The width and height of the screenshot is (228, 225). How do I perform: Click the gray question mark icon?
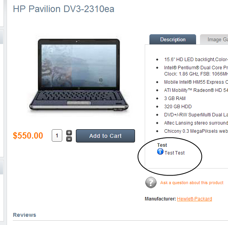(x=151, y=183)
